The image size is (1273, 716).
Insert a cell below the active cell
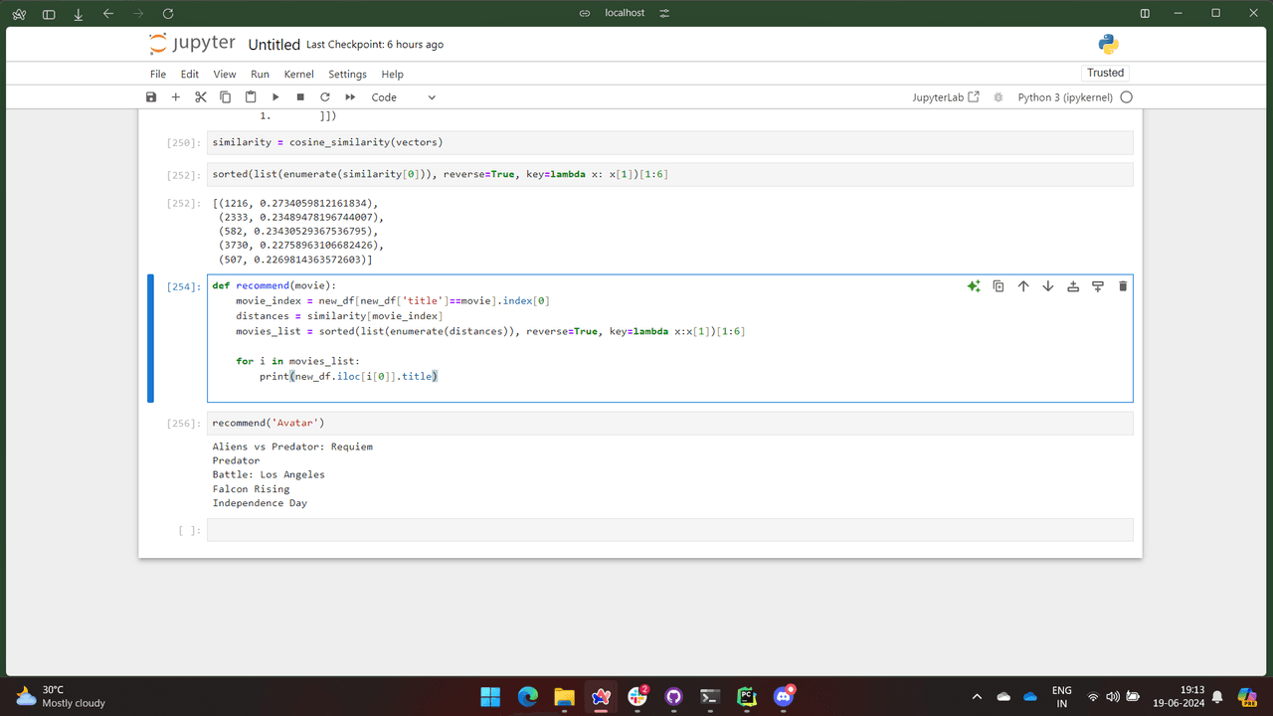click(1098, 286)
